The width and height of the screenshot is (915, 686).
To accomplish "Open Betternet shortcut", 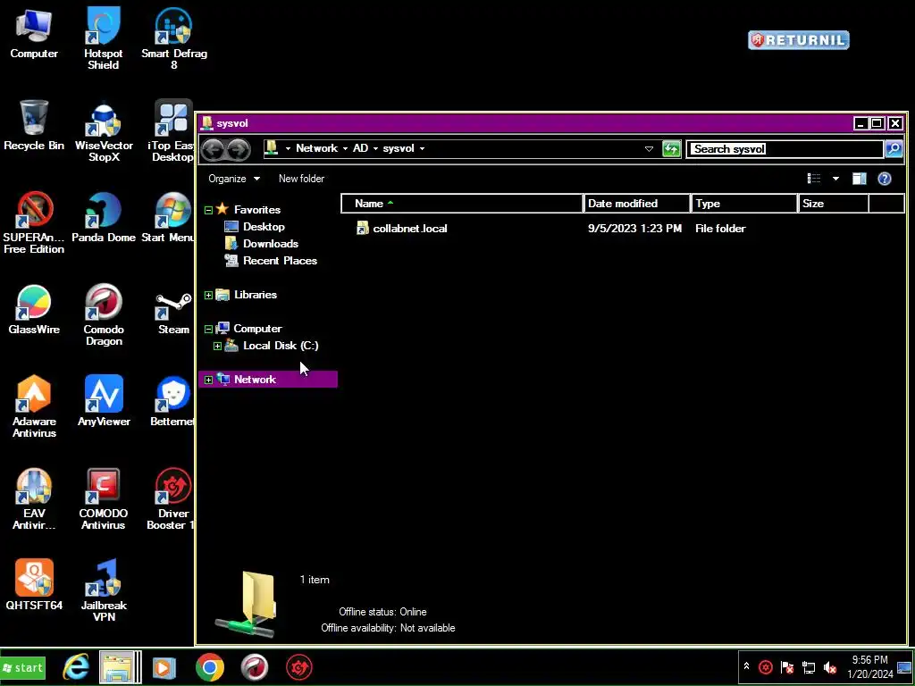I will coord(172,401).
